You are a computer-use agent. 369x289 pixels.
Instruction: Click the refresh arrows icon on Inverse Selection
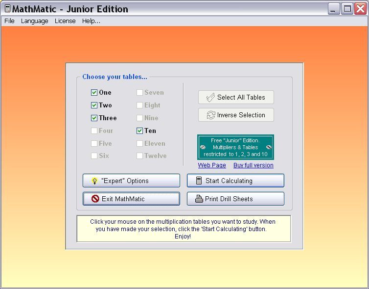pyautogui.click(x=211, y=115)
